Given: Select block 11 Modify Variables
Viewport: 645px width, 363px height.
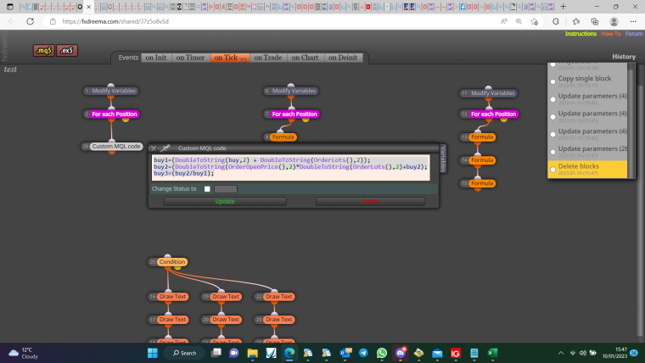Looking at the screenshot, I should [x=488, y=93].
